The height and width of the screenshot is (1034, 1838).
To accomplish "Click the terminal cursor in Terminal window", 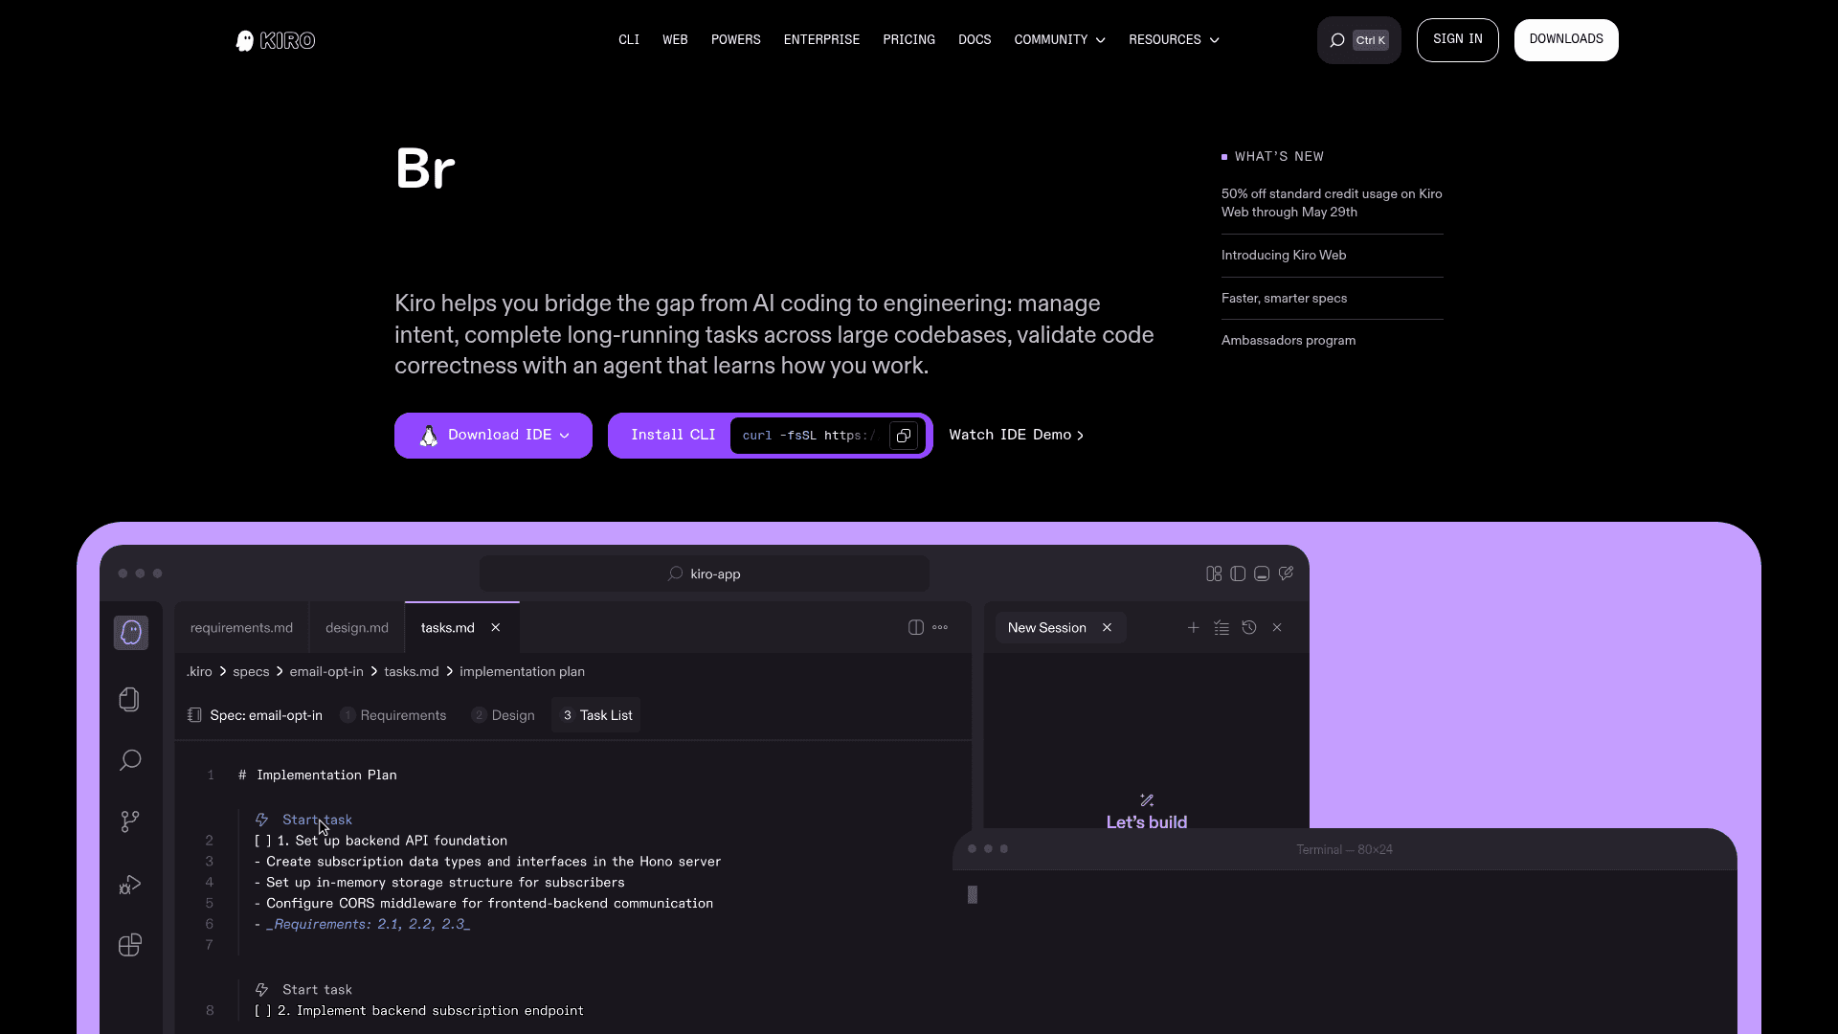I will click(x=973, y=895).
